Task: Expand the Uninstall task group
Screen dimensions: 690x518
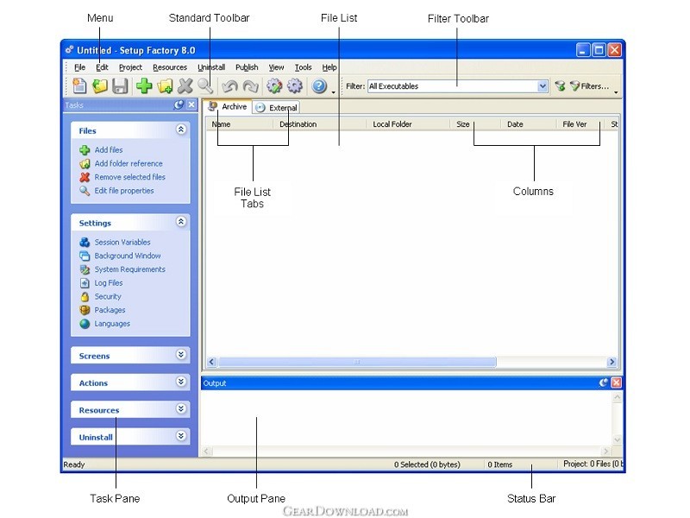Action: point(181,436)
